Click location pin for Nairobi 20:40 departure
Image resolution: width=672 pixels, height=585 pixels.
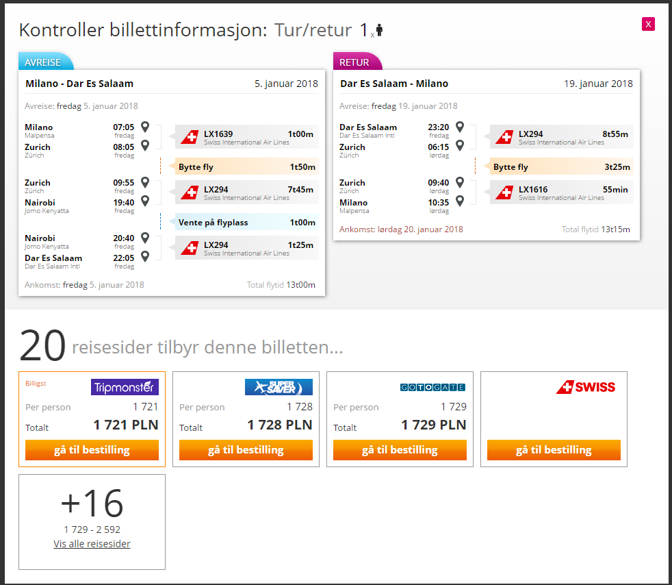[145, 238]
